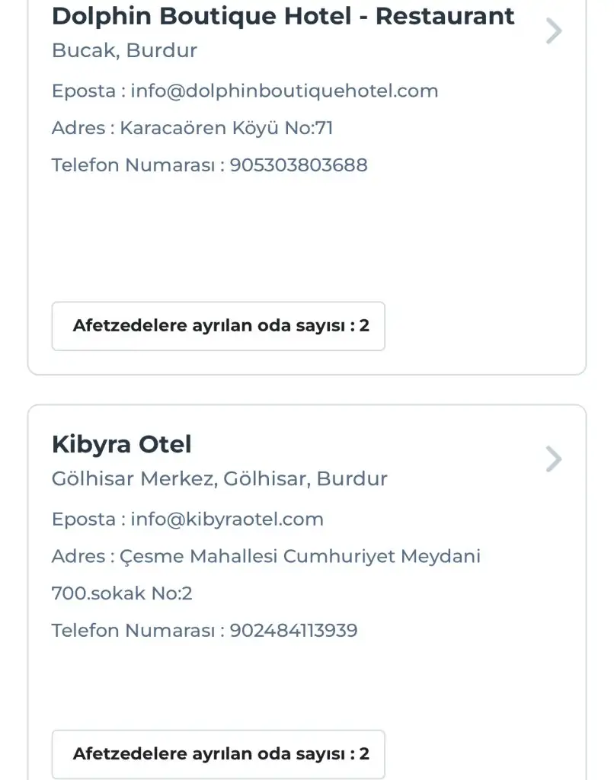This screenshot has height=780, width=614.
Task: Tap phone number 905303803688
Action: click(x=299, y=165)
